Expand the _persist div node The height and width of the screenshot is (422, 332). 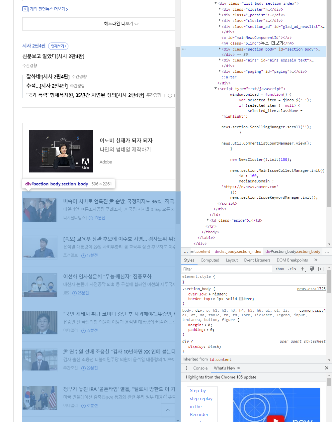pyautogui.click(x=220, y=15)
